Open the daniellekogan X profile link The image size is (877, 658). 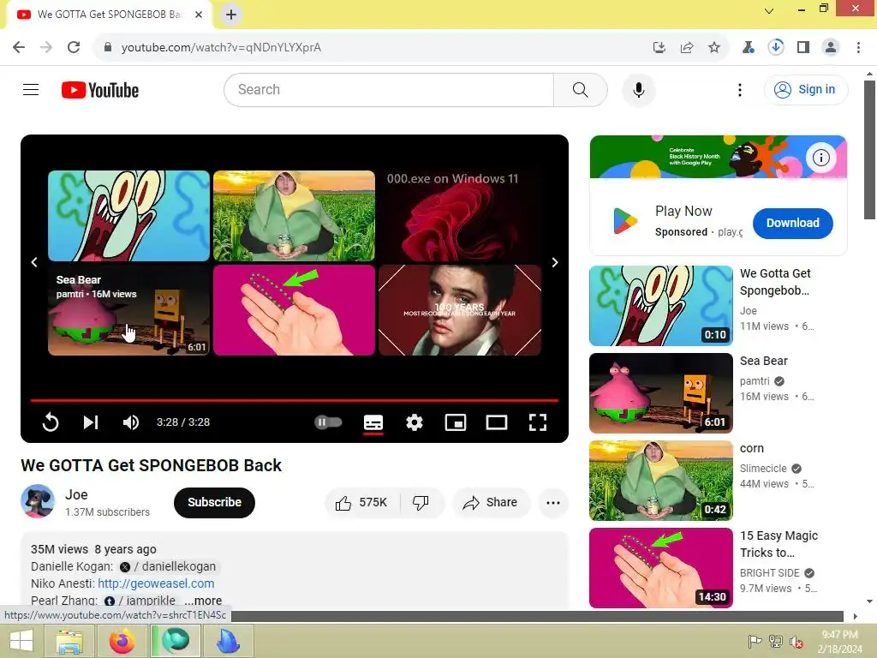168,566
